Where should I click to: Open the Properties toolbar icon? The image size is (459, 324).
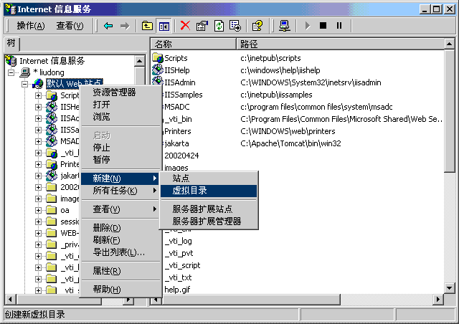(202, 26)
